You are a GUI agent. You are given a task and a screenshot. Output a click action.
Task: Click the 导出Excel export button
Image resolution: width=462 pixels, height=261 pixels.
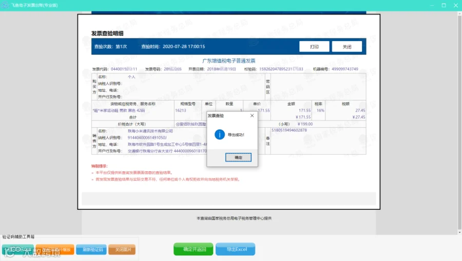(x=236, y=249)
